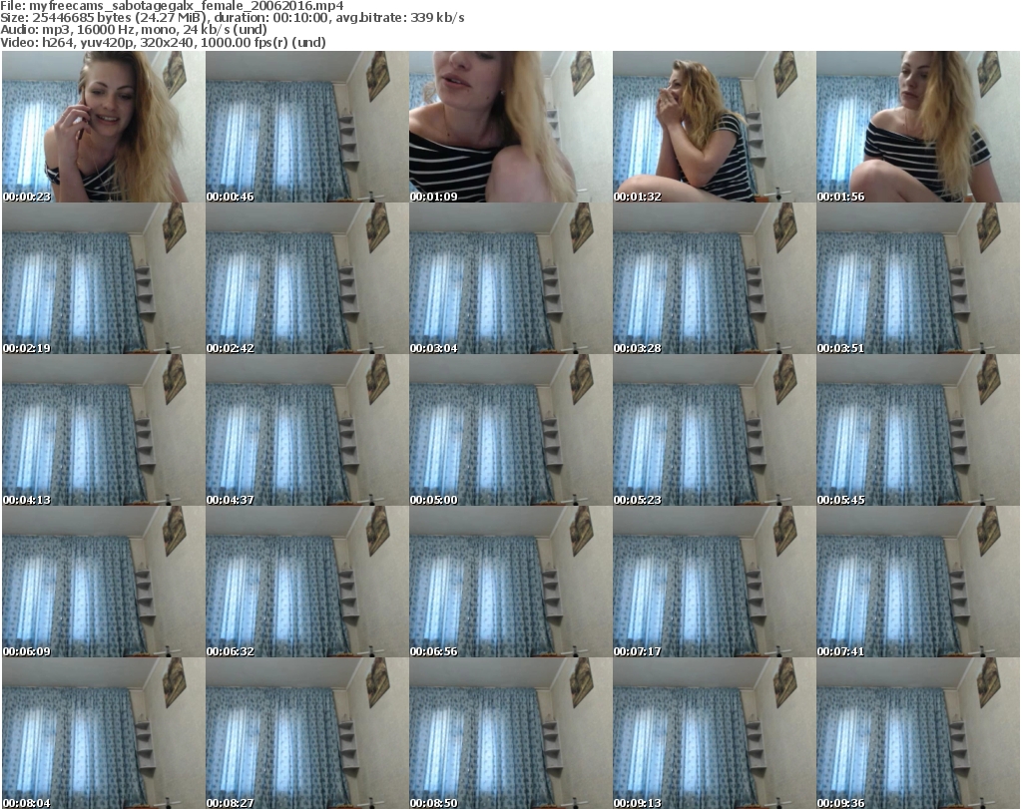1022x809 pixels.
Task: Click the frame timestamped 00:01:32
Action: tap(714, 127)
